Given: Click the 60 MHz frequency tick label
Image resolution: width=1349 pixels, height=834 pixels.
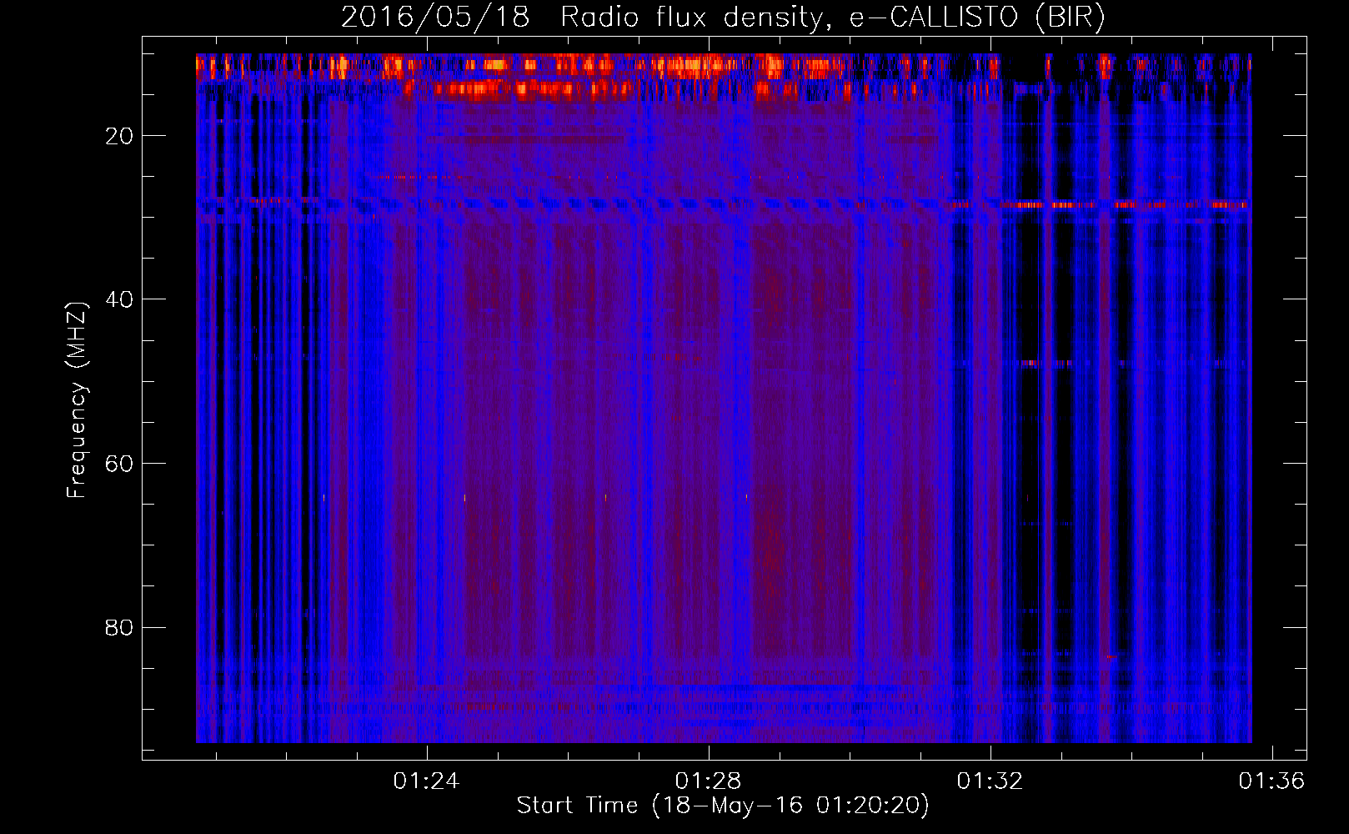Looking at the screenshot, I should point(119,464).
